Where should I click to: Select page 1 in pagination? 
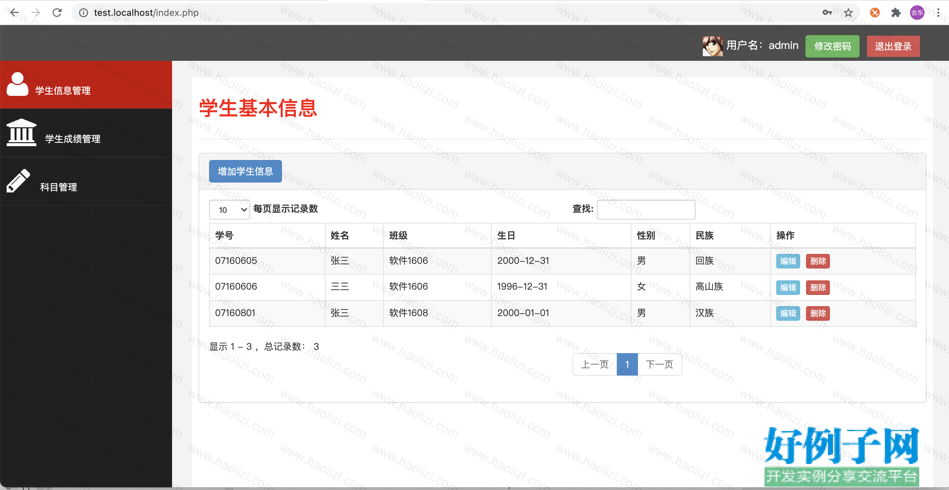[x=627, y=364]
